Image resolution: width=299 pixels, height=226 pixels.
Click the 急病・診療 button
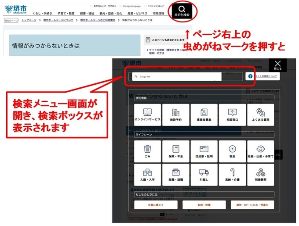[204, 205]
